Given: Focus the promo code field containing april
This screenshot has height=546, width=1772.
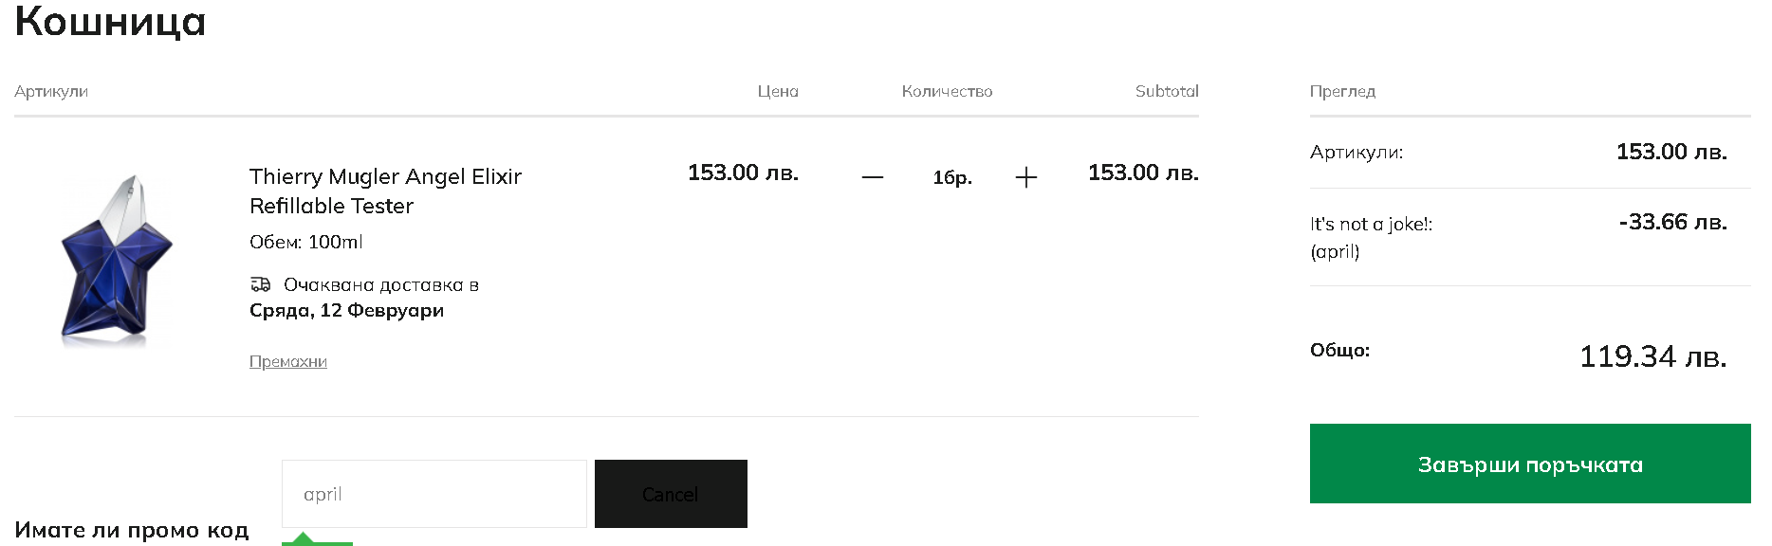Looking at the screenshot, I should (x=434, y=494).
